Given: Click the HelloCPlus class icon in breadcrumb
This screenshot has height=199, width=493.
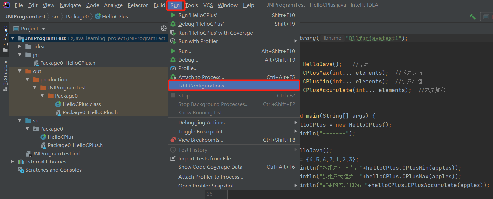Looking at the screenshot, I should pos(98,16).
